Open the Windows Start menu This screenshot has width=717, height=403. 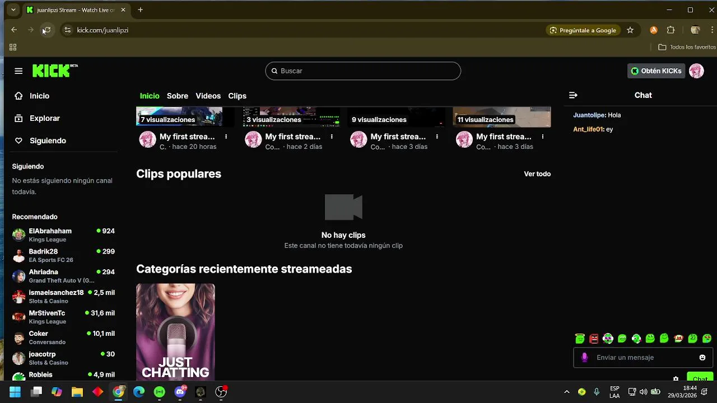tap(15, 392)
